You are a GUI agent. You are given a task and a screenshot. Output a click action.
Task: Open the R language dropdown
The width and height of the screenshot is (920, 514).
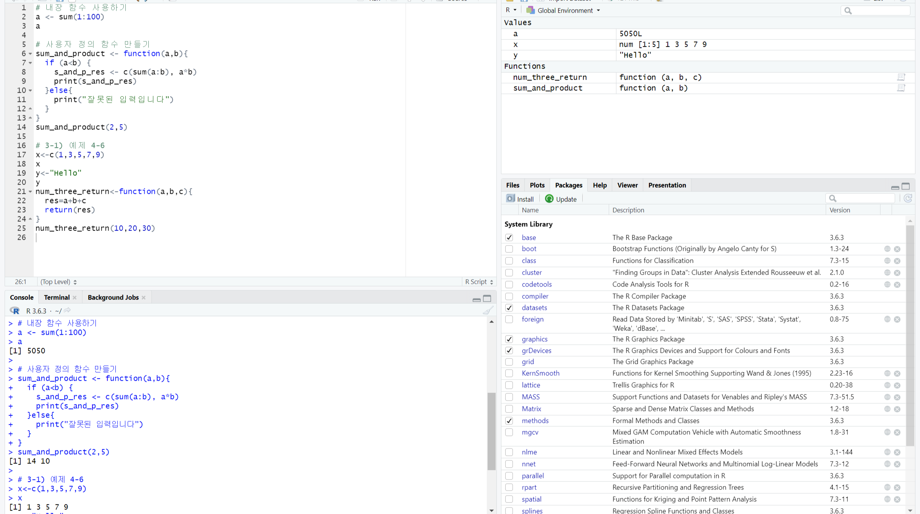(x=511, y=10)
